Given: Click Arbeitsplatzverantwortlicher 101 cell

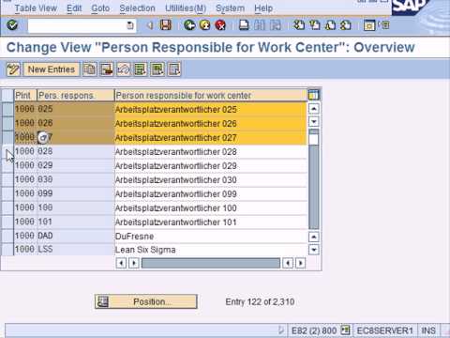Looking at the screenshot, I should point(211,222).
